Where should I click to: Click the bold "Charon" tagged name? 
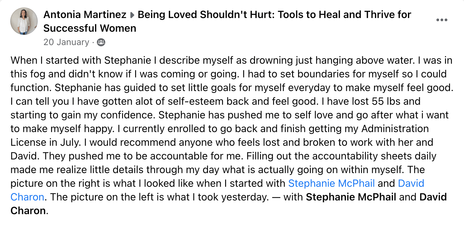point(28,211)
